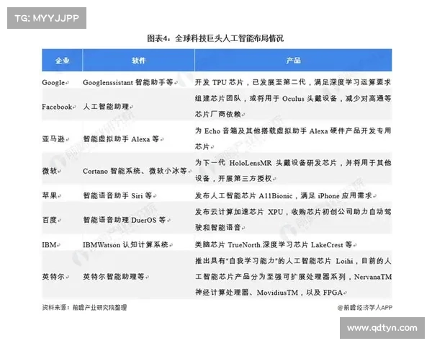432x346 pixels.
Task: Click the HoloLensMR 头戴设备 product line
Action: [x=293, y=163]
